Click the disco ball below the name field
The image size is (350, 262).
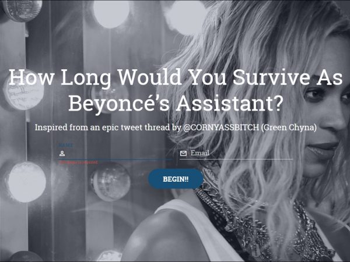point(110,182)
